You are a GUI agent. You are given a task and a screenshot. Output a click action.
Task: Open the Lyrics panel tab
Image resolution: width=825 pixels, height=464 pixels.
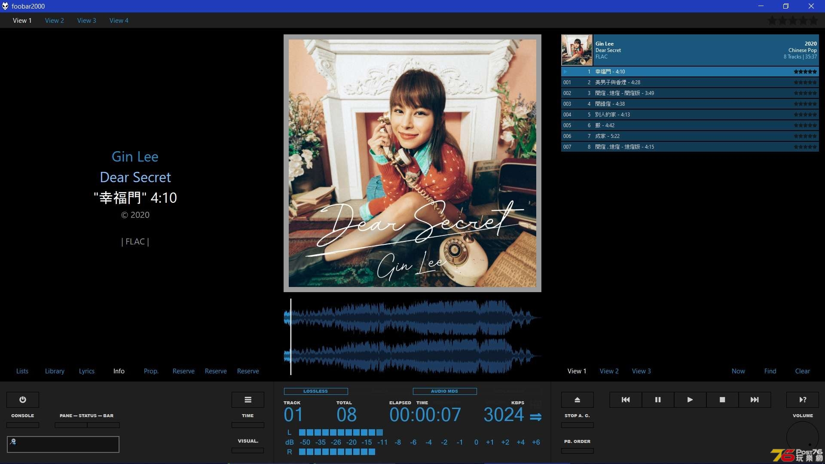coord(87,371)
